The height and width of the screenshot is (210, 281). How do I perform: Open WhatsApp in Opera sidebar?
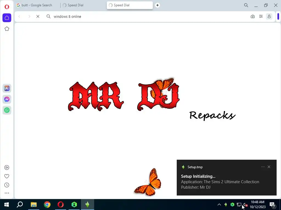pyautogui.click(x=7, y=110)
